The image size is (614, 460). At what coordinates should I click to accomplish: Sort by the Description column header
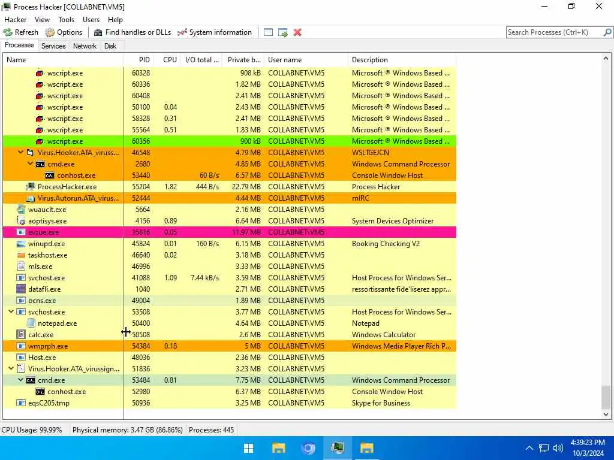pos(402,60)
